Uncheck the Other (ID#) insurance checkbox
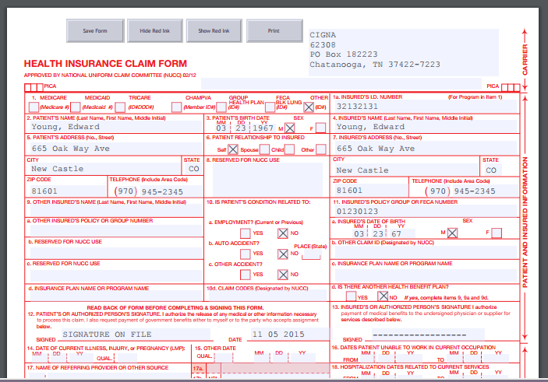The width and height of the screenshot is (548, 382). [x=309, y=107]
